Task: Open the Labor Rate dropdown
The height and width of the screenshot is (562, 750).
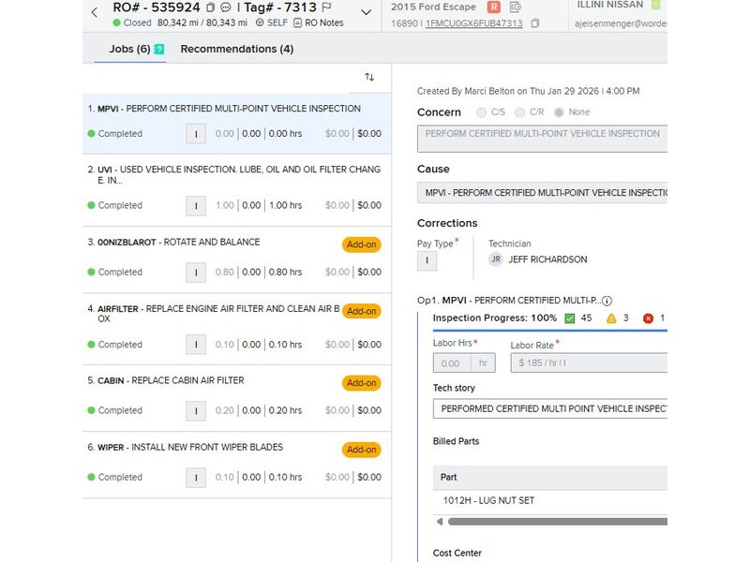Action: click(x=588, y=363)
